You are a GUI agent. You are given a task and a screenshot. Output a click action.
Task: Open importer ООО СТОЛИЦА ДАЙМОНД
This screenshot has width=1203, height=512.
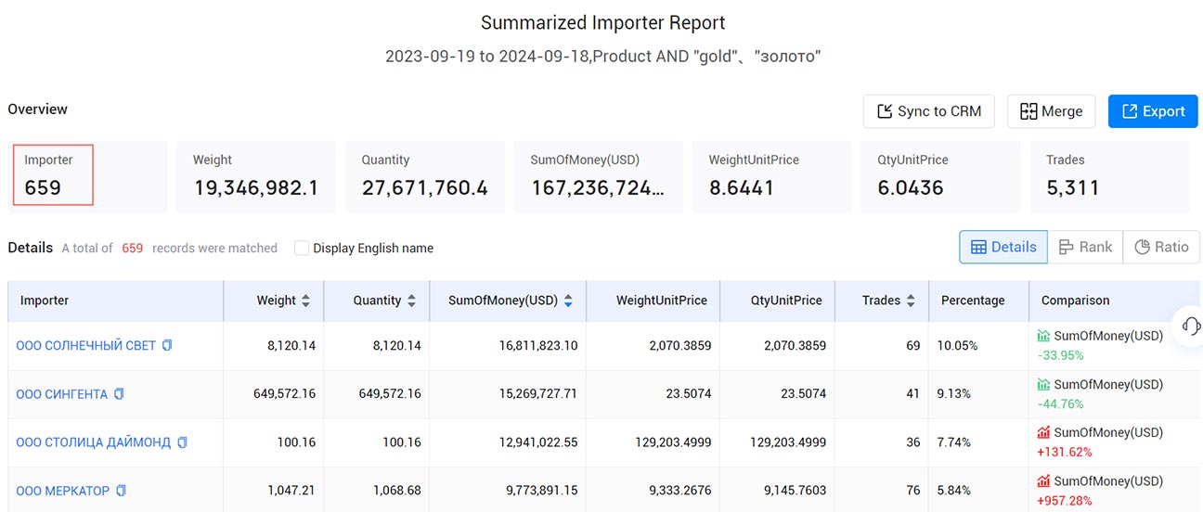(94, 442)
